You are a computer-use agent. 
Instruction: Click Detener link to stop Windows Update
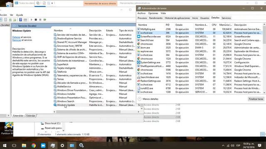[16, 37]
